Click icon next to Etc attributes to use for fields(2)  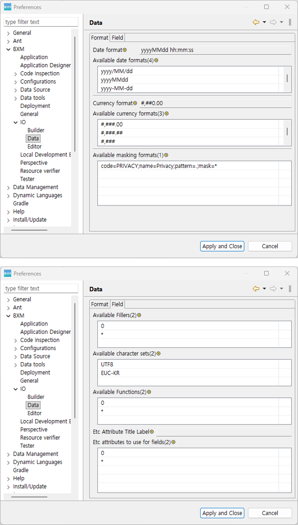point(173,442)
